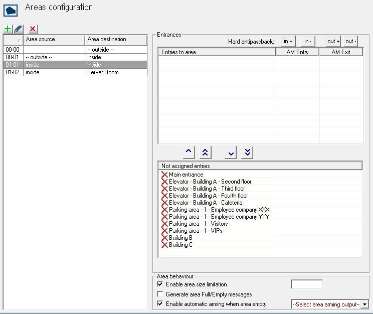Click the Not assigned entries header

260,166
